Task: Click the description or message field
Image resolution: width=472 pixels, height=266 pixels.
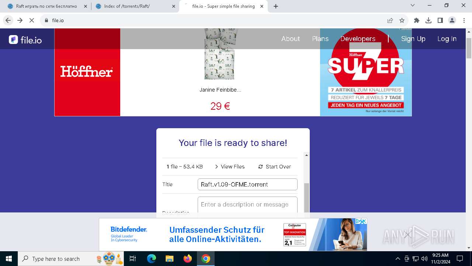Action: pyautogui.click(x=247, y=205)
